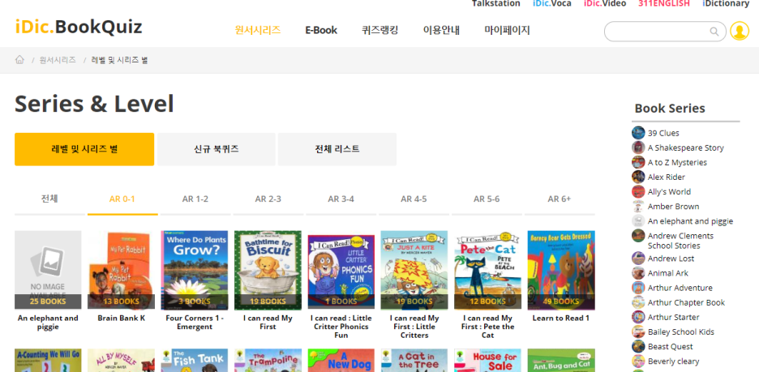
Task: Click the Animal Ark series icon
Action: [x=638, y=273]
